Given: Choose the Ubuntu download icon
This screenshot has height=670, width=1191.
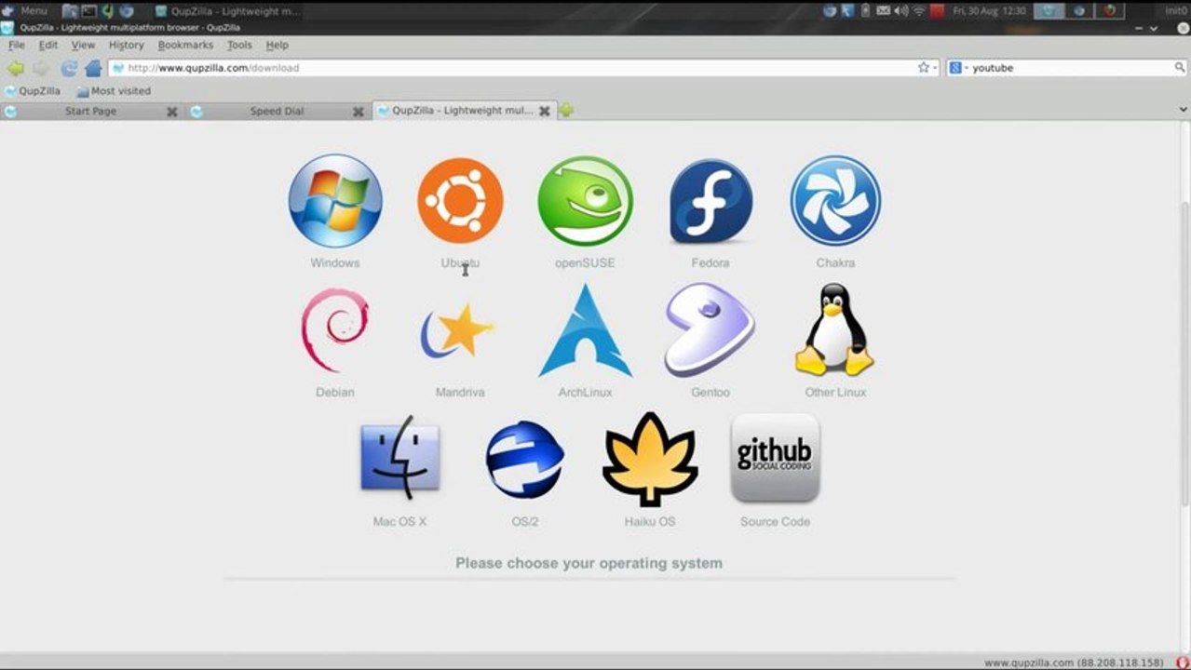Looking at the screenshot, I should click(460, 201).
